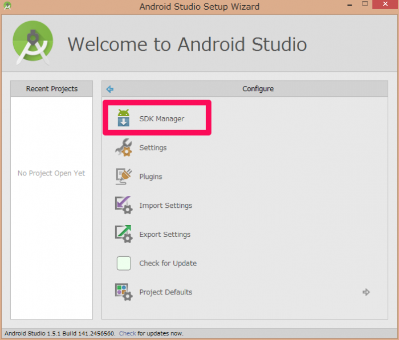Screen dimensions: 399x340
Task: Expand Project Defaults with right arrow
Action: tap(366, 292)
